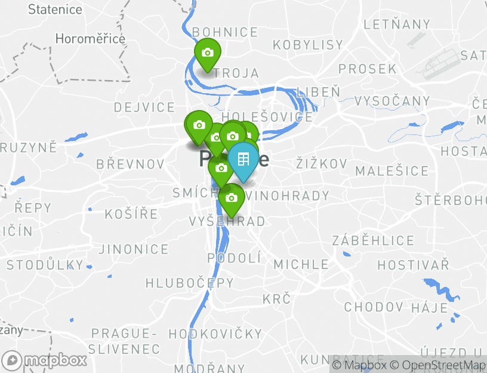The image size is (487, 373).
Task: Select the camera marker near Troja
Action: (208, 55)
